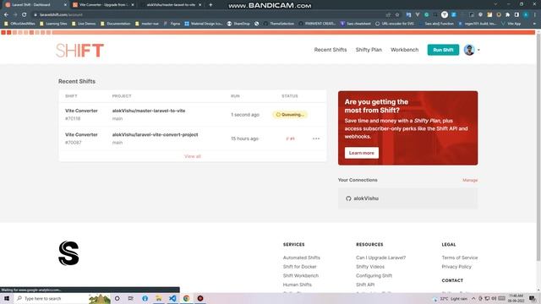Switch to the alokVishu/master-laravel-to-vite browser tab

(170, 5)
